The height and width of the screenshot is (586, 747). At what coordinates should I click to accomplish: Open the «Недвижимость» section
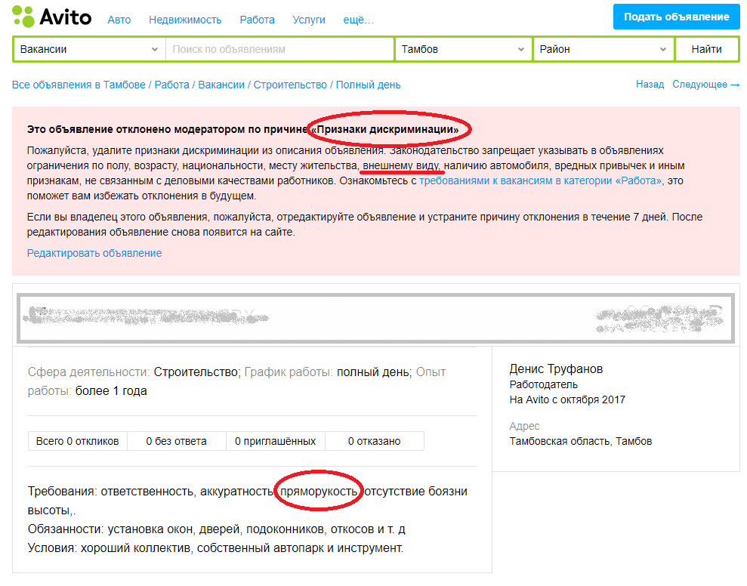184,20
